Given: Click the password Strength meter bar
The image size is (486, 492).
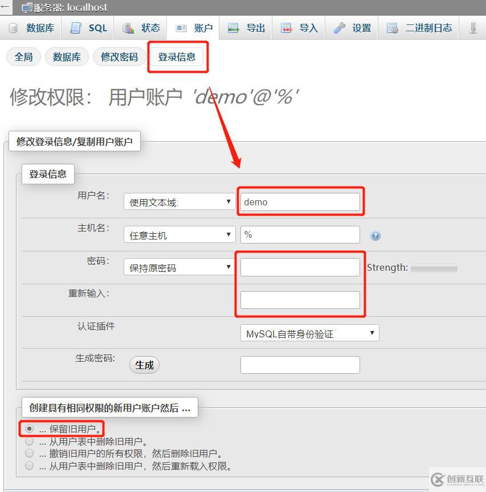Looking at the screenshot, I should pos(434,268).
